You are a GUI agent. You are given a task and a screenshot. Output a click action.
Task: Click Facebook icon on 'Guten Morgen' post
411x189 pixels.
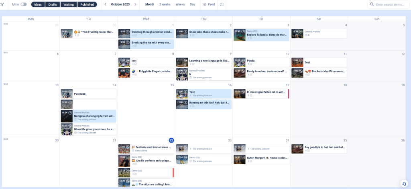click(x=248, y=161)
